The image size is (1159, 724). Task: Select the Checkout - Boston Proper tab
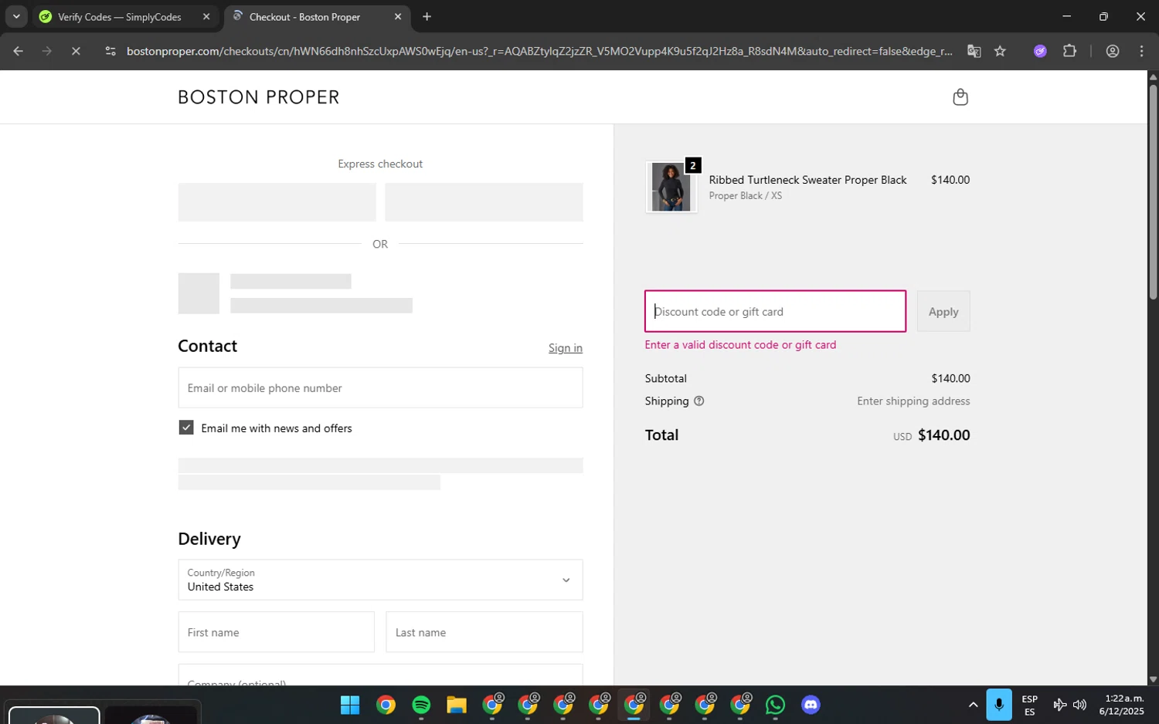[x=318, y=17]
